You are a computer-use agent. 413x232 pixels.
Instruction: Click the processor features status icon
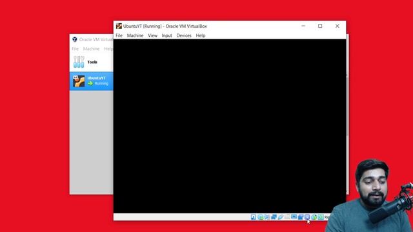(307, 217)
